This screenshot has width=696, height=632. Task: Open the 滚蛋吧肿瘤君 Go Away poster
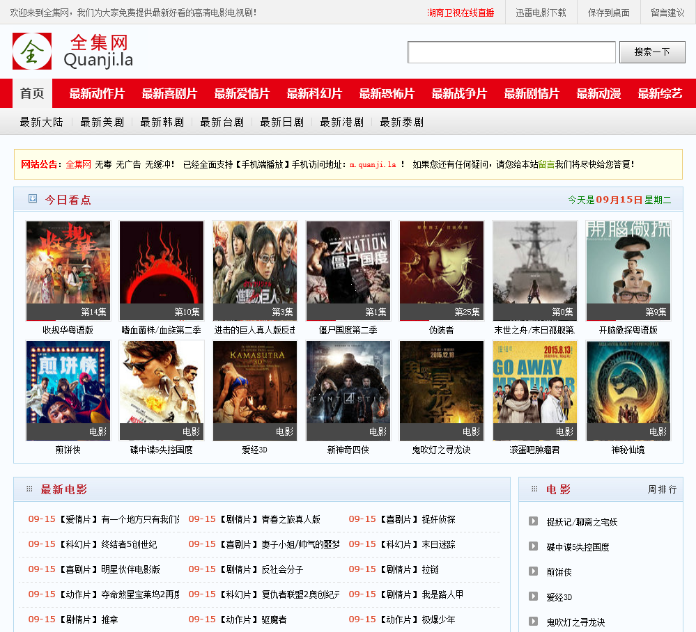pos(535,390)
